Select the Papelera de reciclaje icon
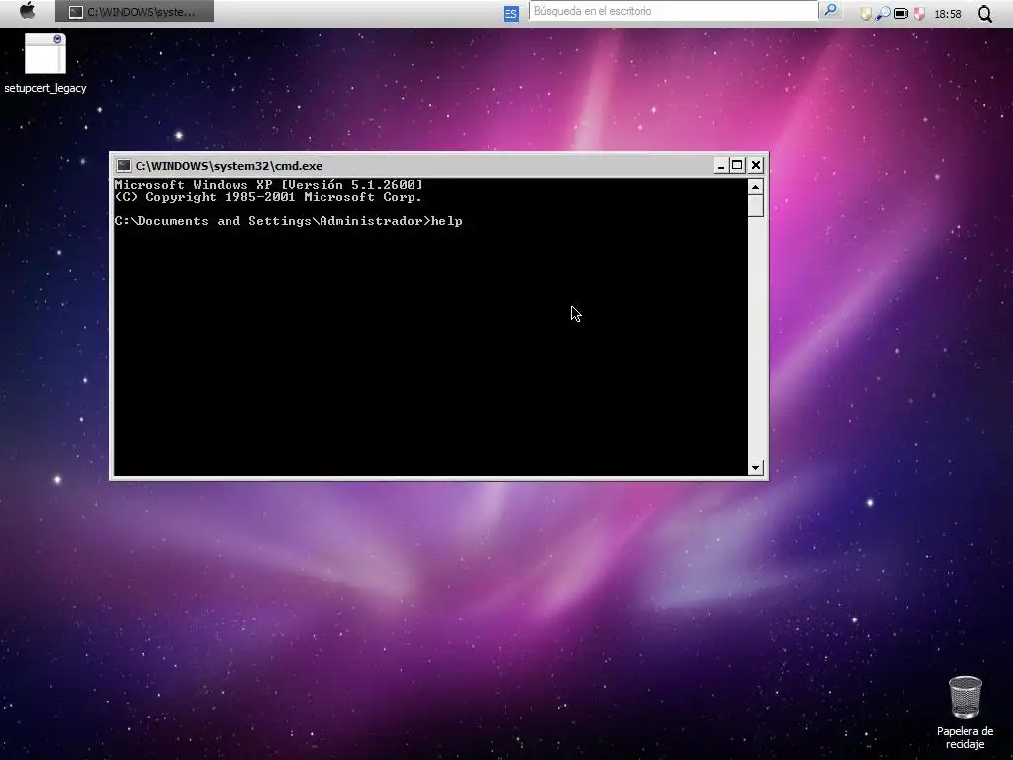The height and width of the screenshot is (760, 1013). point(965,712)
